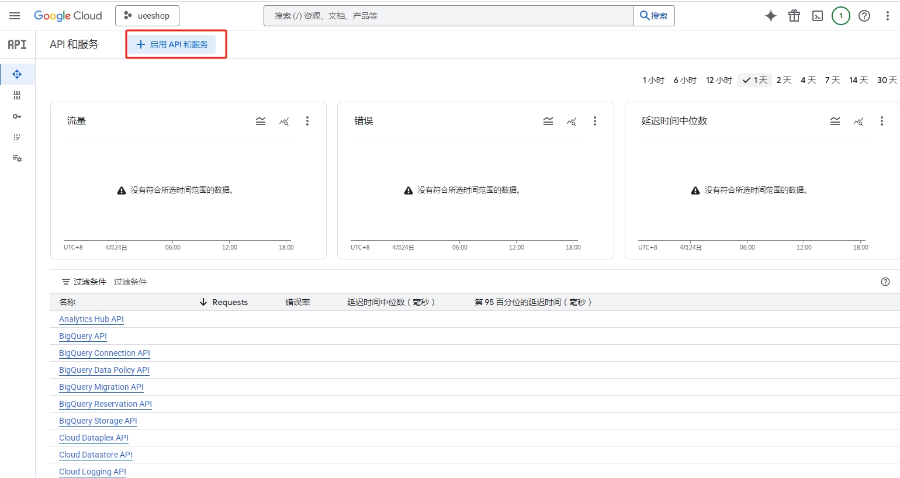Image resolution: width=900 pixels, height=478 pixels.
Task: Click the Google Cloud logo
Action: [68, 16]
